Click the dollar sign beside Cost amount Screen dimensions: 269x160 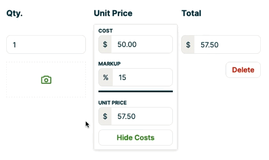pyautogui.click(x=105, y=44)
